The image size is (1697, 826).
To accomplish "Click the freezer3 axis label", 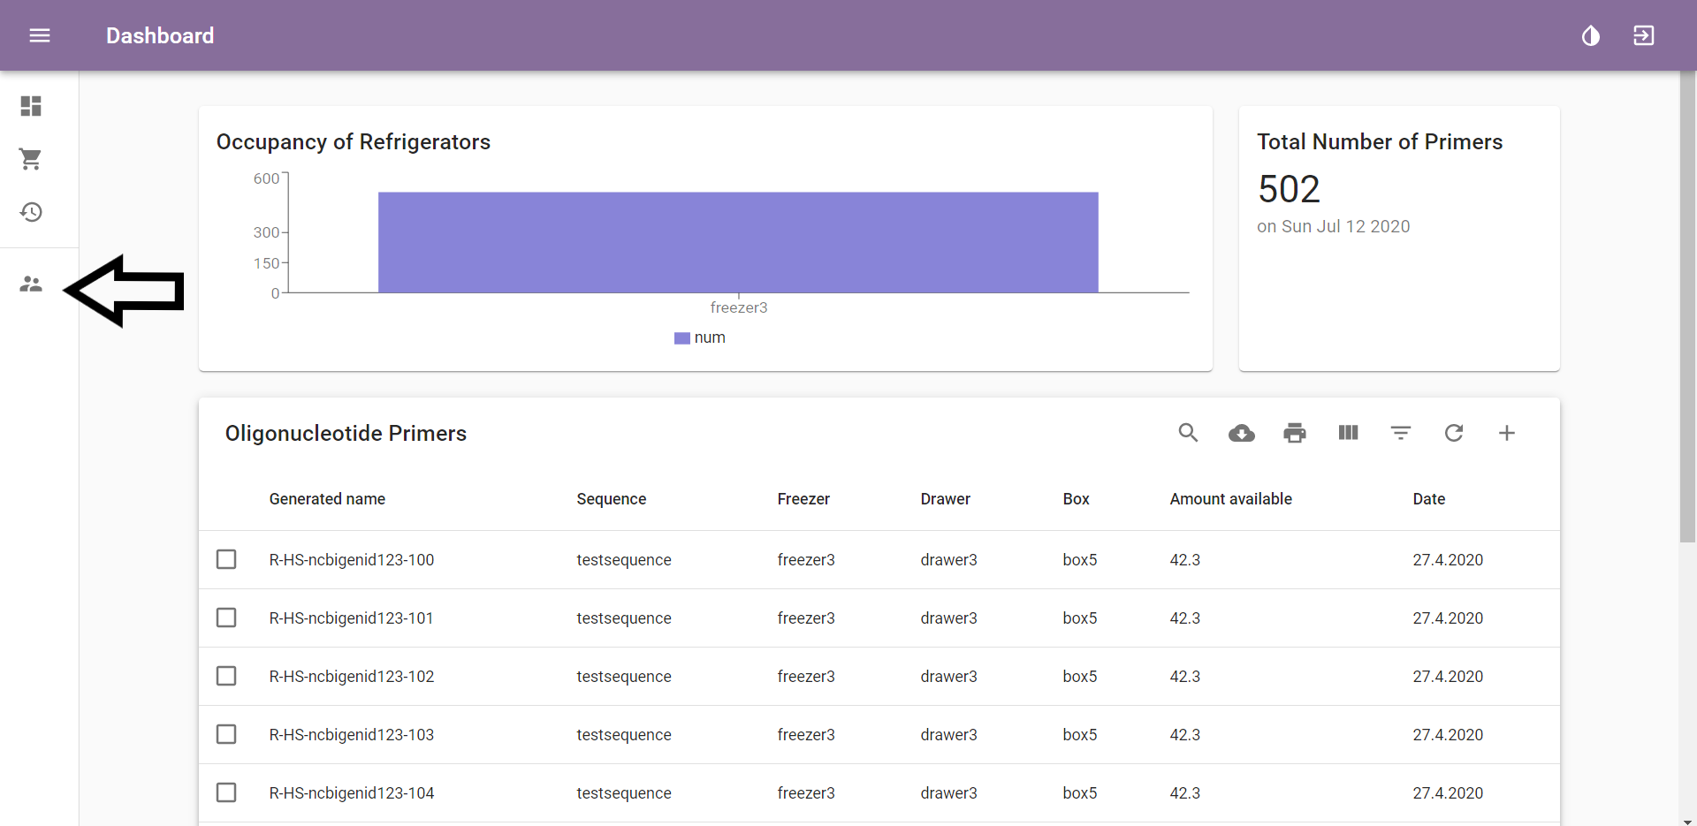I will pos(739,307).
